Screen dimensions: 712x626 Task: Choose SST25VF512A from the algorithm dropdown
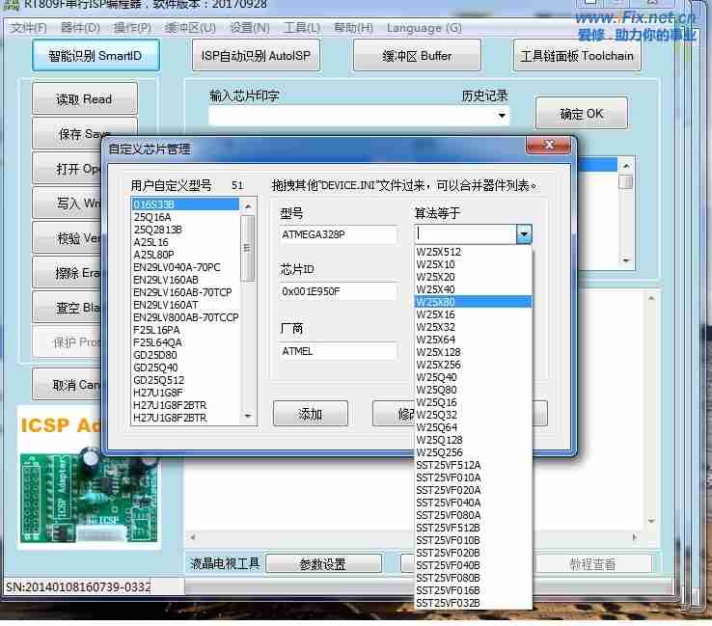coord(473,465)
